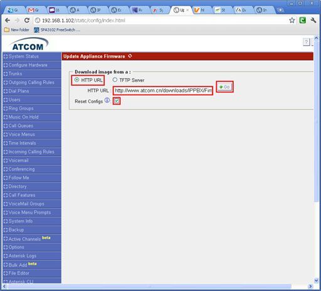Open Call Queues in the sidebar

click(32, 126)
